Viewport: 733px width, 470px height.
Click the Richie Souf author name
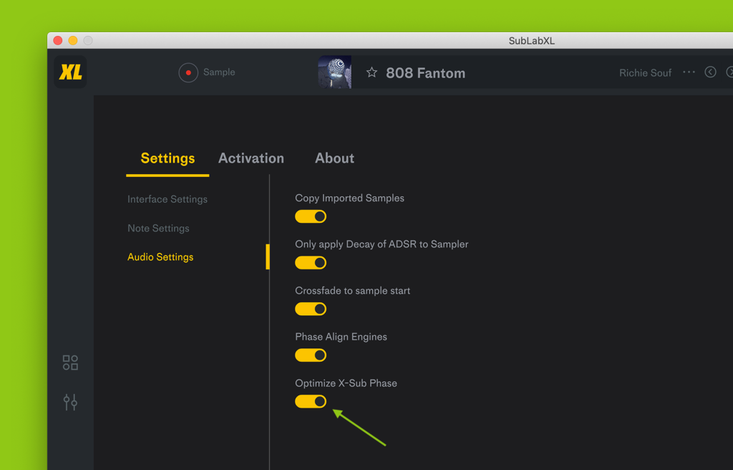645,73
